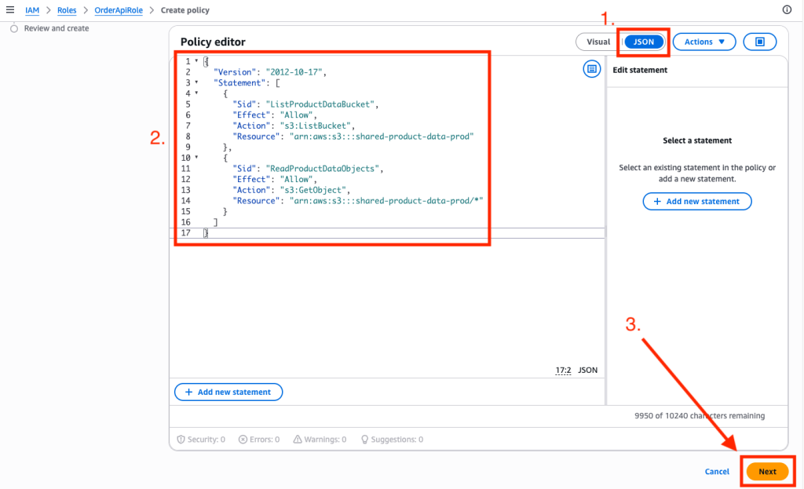Click the "Sid": "ListProductDataBucket" line
This screenshot has height=489, width=804.
[305, 104]
